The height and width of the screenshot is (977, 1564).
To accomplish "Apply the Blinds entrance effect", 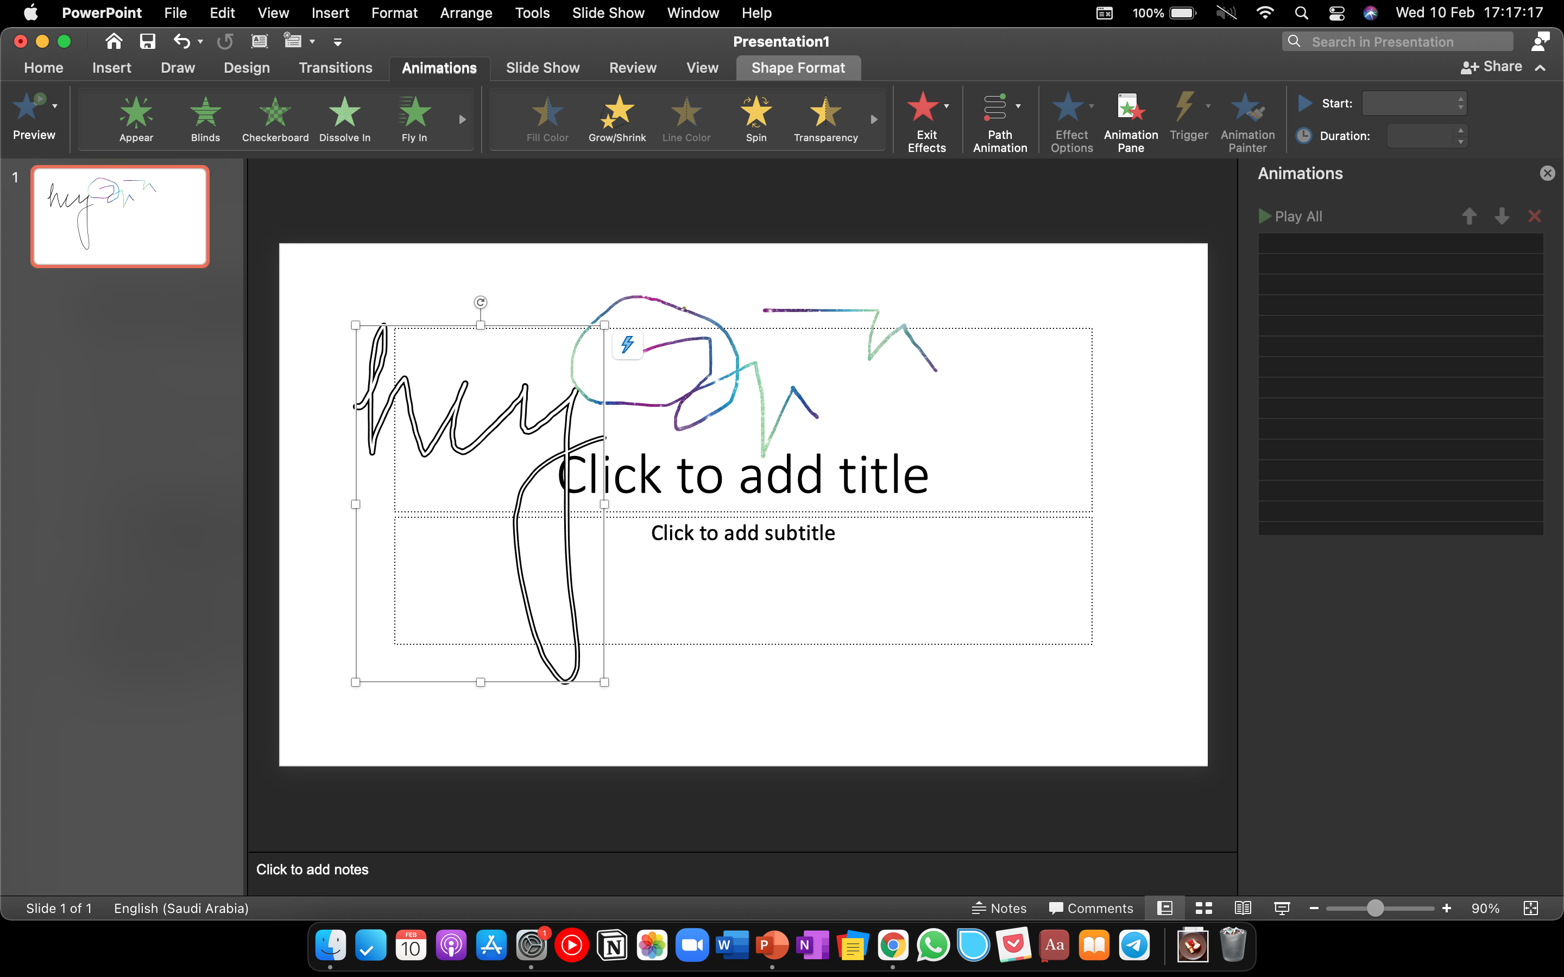I will click(x=205, y=119).
